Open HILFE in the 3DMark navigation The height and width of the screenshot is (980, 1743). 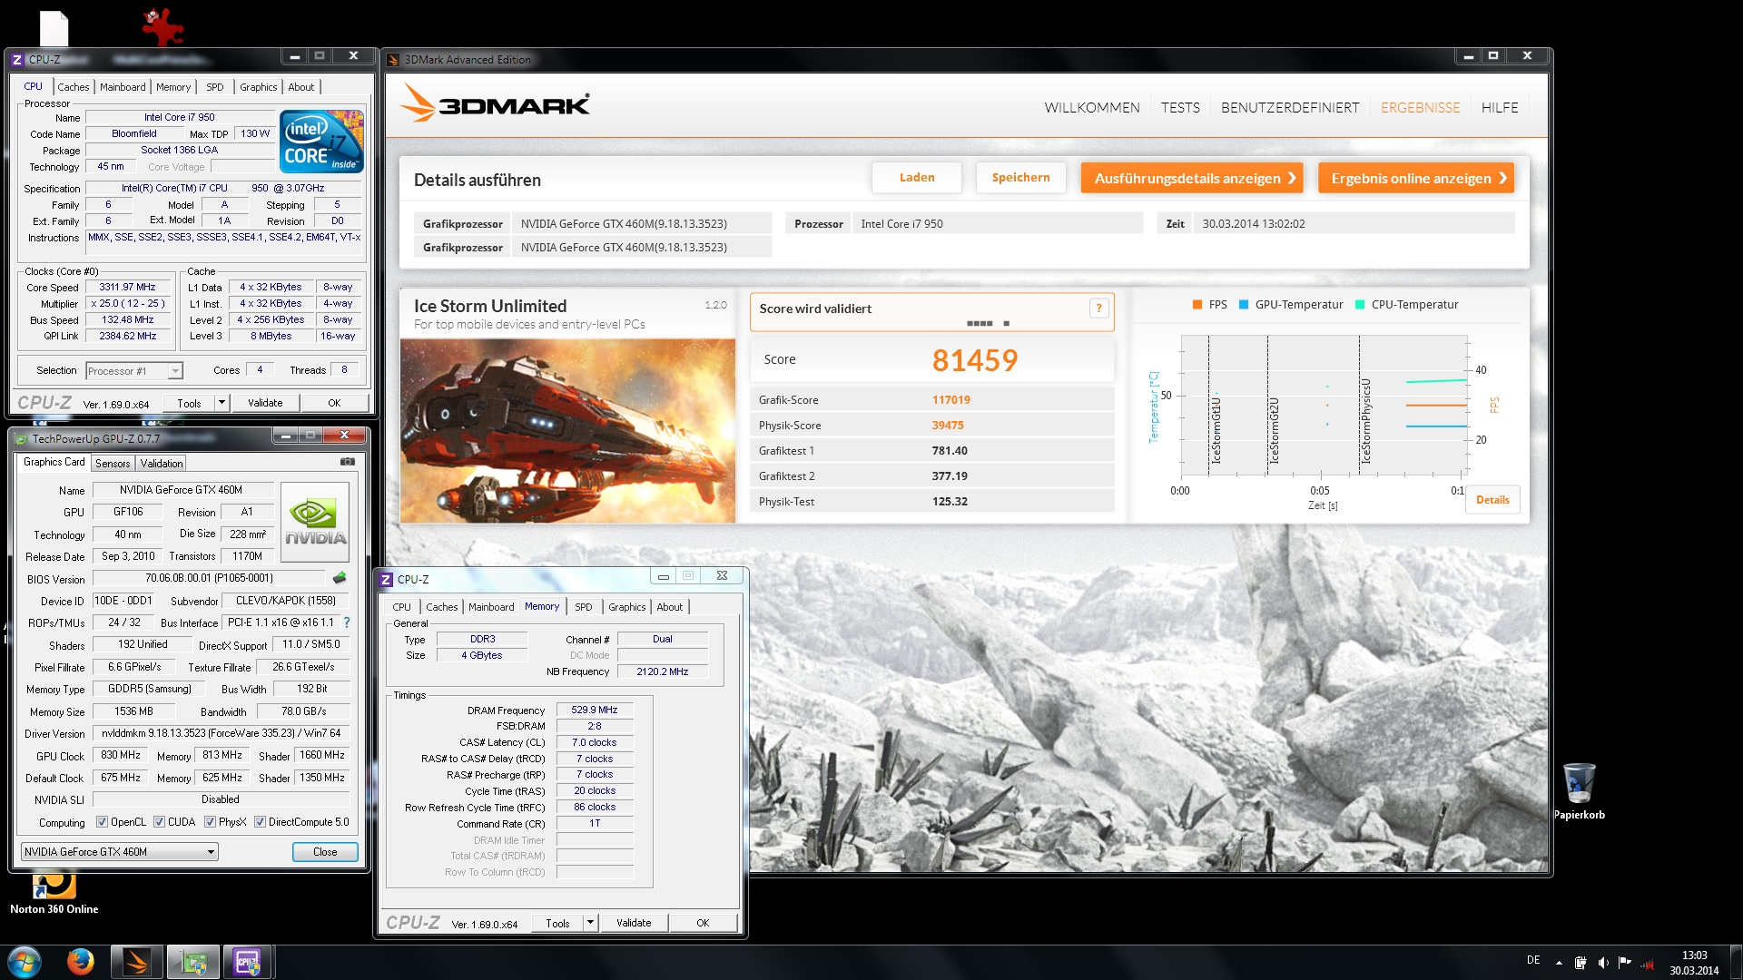(x=1500, y=107)
